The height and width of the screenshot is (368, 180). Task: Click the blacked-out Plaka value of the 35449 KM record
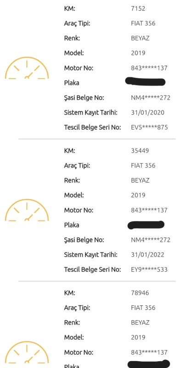pyautogui.click(x=146, y=225)
